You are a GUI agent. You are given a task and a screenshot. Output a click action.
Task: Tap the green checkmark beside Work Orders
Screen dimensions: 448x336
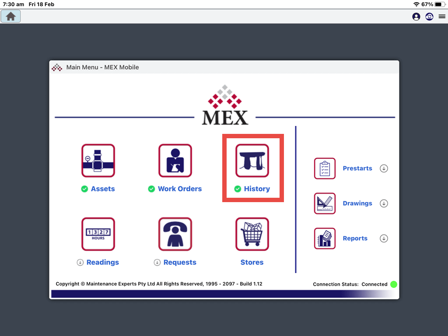click(151, 189)
